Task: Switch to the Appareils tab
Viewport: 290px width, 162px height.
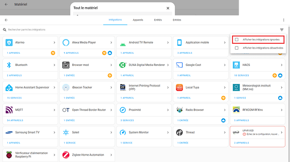Action: tap(138, 20)
